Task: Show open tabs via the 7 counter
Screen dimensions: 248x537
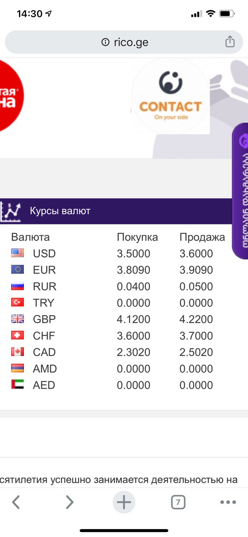Action: click(x=178, y=502)
